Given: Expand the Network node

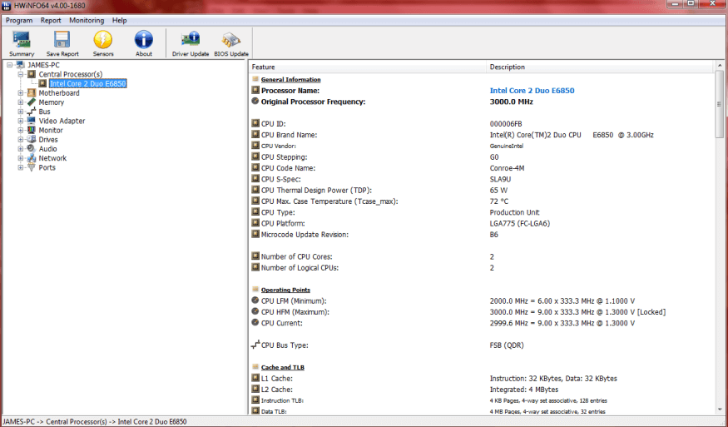Looking at the screenshot, I should click(21, 158).
